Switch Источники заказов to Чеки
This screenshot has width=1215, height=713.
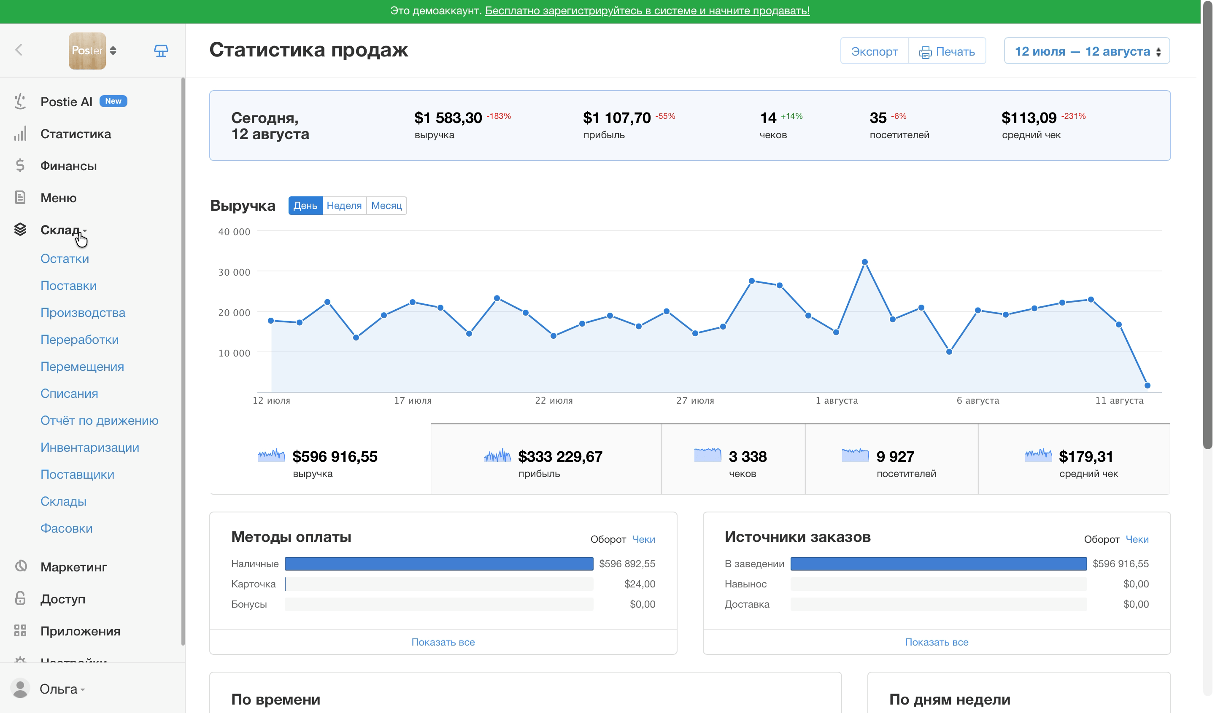click(x=1137, y=539)
